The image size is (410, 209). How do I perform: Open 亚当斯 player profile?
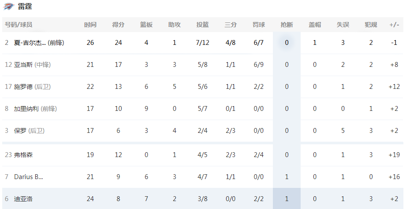23,65
